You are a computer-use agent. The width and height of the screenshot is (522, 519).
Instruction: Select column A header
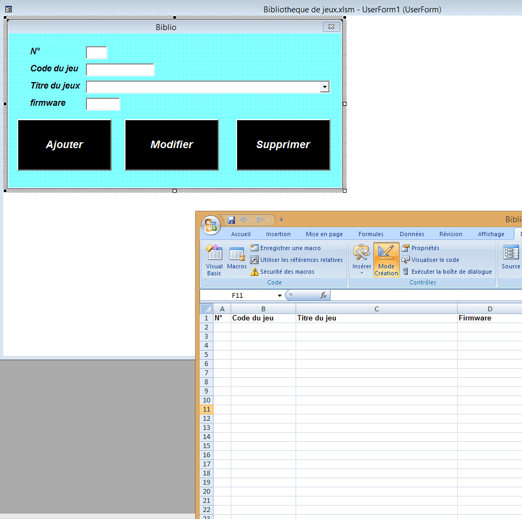222,309
